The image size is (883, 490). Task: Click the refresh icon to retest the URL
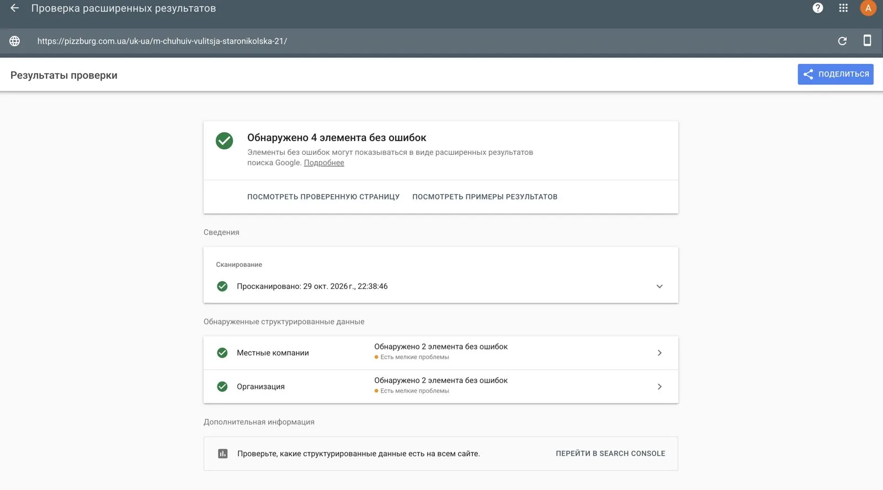pos(842,41)
